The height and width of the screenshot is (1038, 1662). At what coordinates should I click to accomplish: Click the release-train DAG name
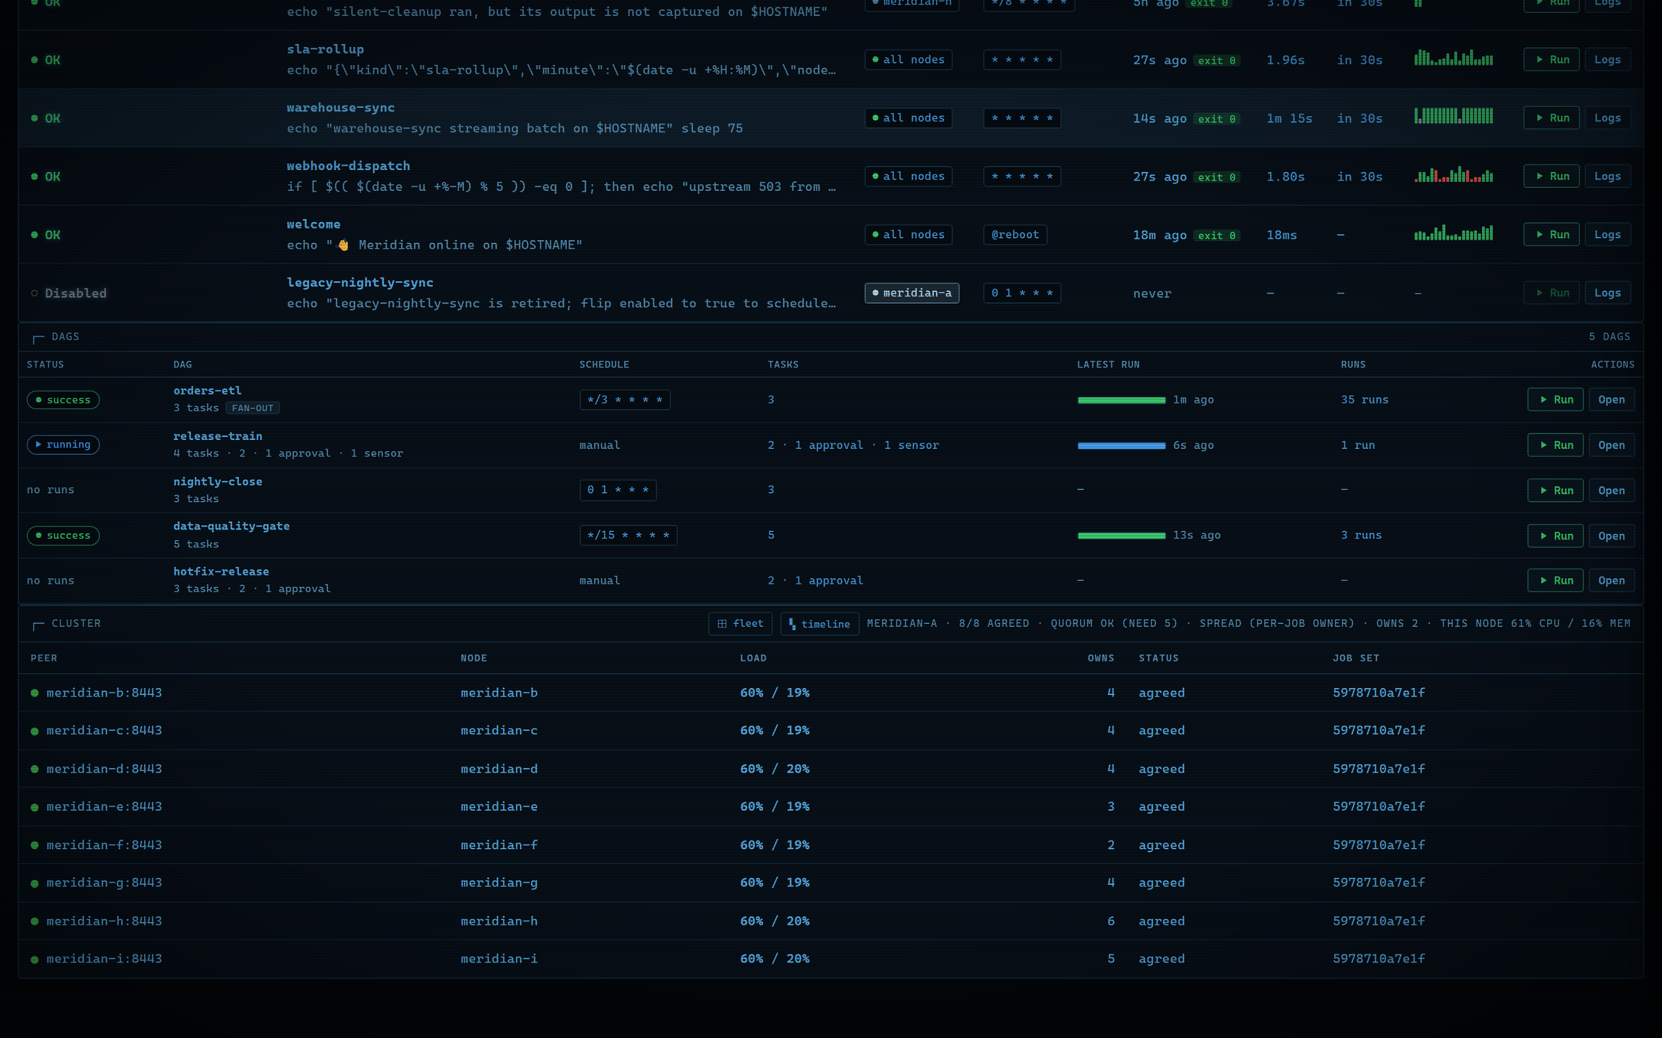click(x=218, y=436)
